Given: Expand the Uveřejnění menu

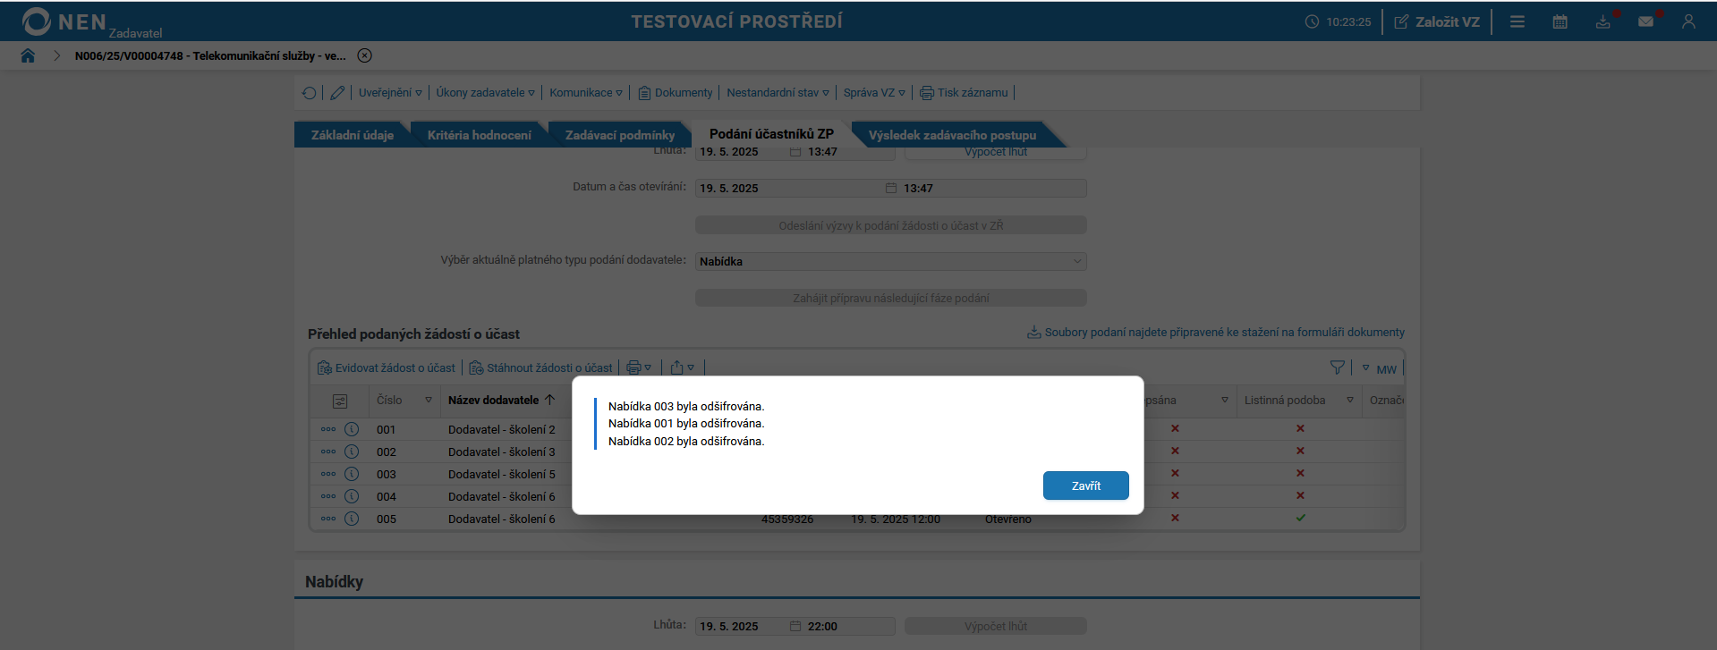Looking at the screenshot, I should (390, 93).
